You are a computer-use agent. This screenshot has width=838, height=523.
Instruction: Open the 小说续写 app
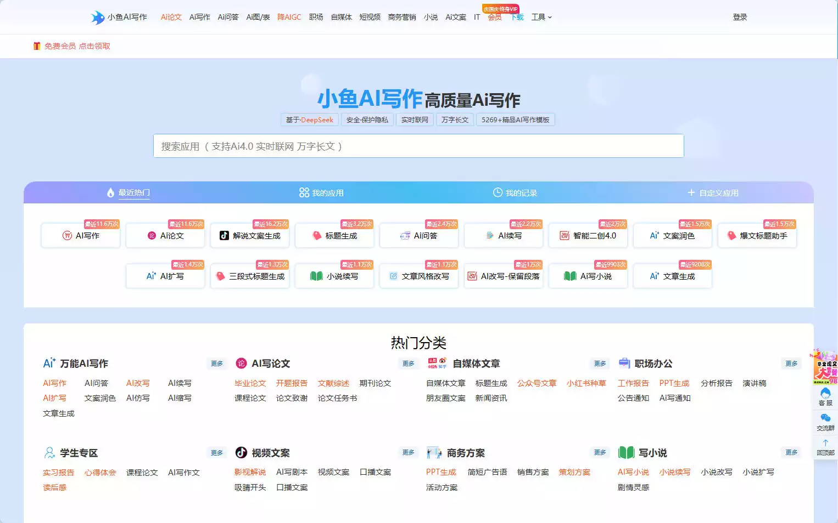pyautogui.click(x=334, y=276)
